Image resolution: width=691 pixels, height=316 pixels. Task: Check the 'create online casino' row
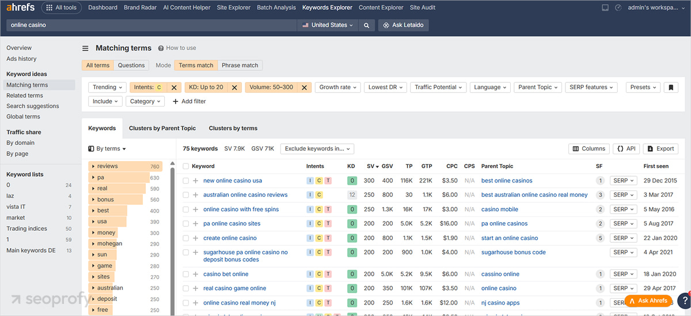point(185,238)
